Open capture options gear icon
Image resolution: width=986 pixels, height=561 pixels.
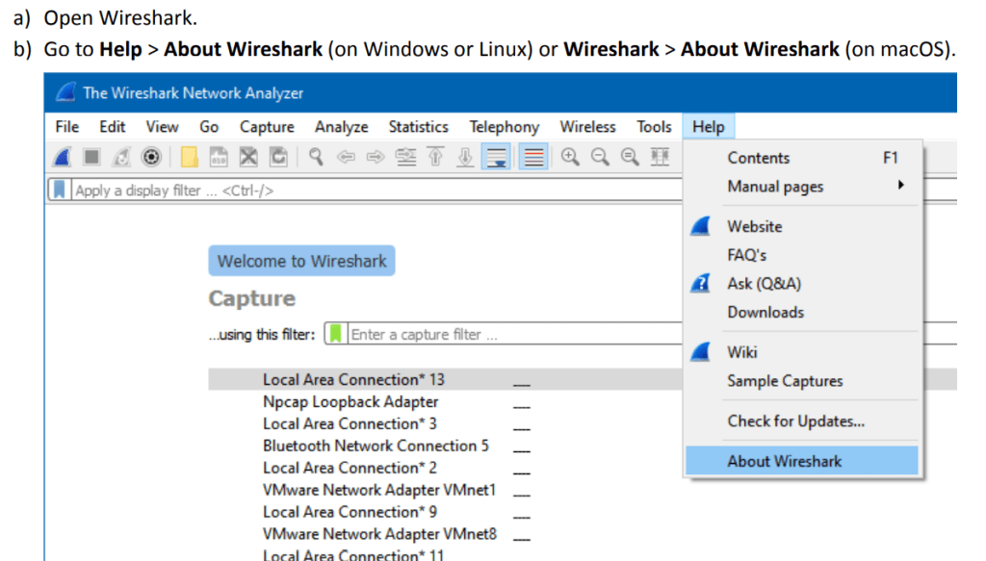(x=151, y=158)
